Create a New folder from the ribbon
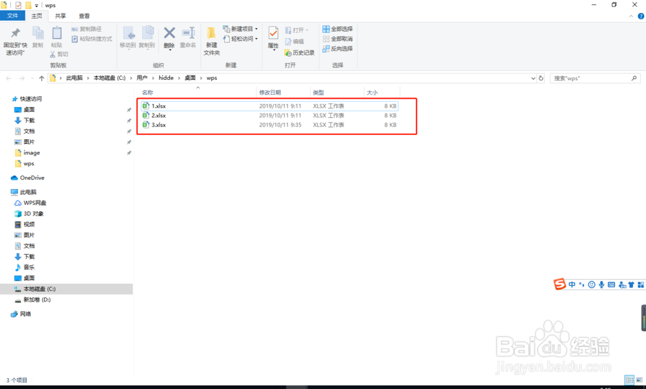 point(211,41)
